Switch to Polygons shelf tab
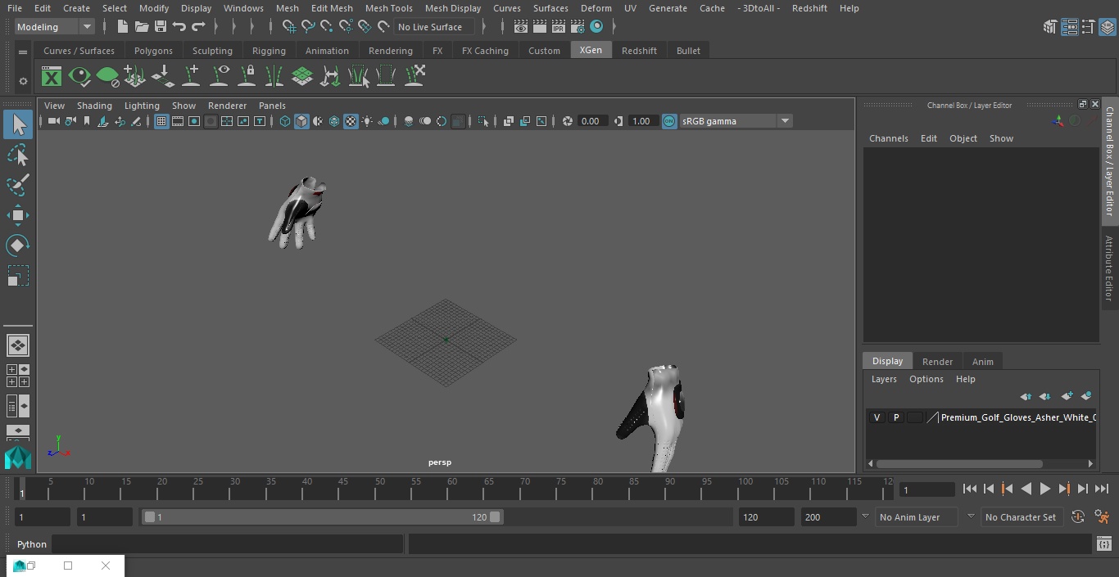This screenshot has height=577, width=1119. [153, 51]
